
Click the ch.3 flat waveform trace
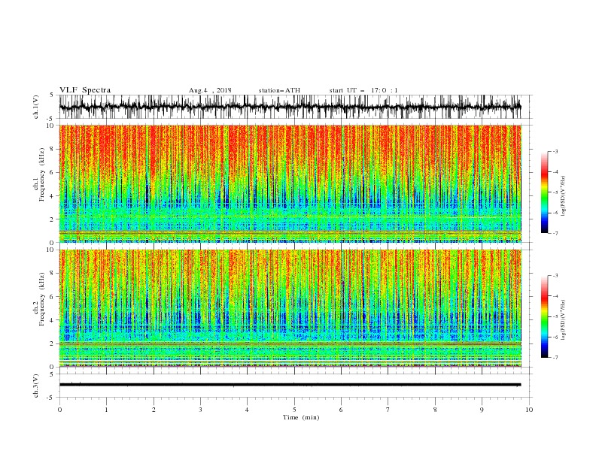point(290,385)
